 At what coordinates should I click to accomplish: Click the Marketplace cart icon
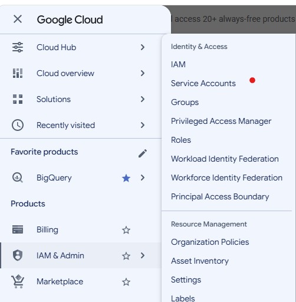point(18,281)
